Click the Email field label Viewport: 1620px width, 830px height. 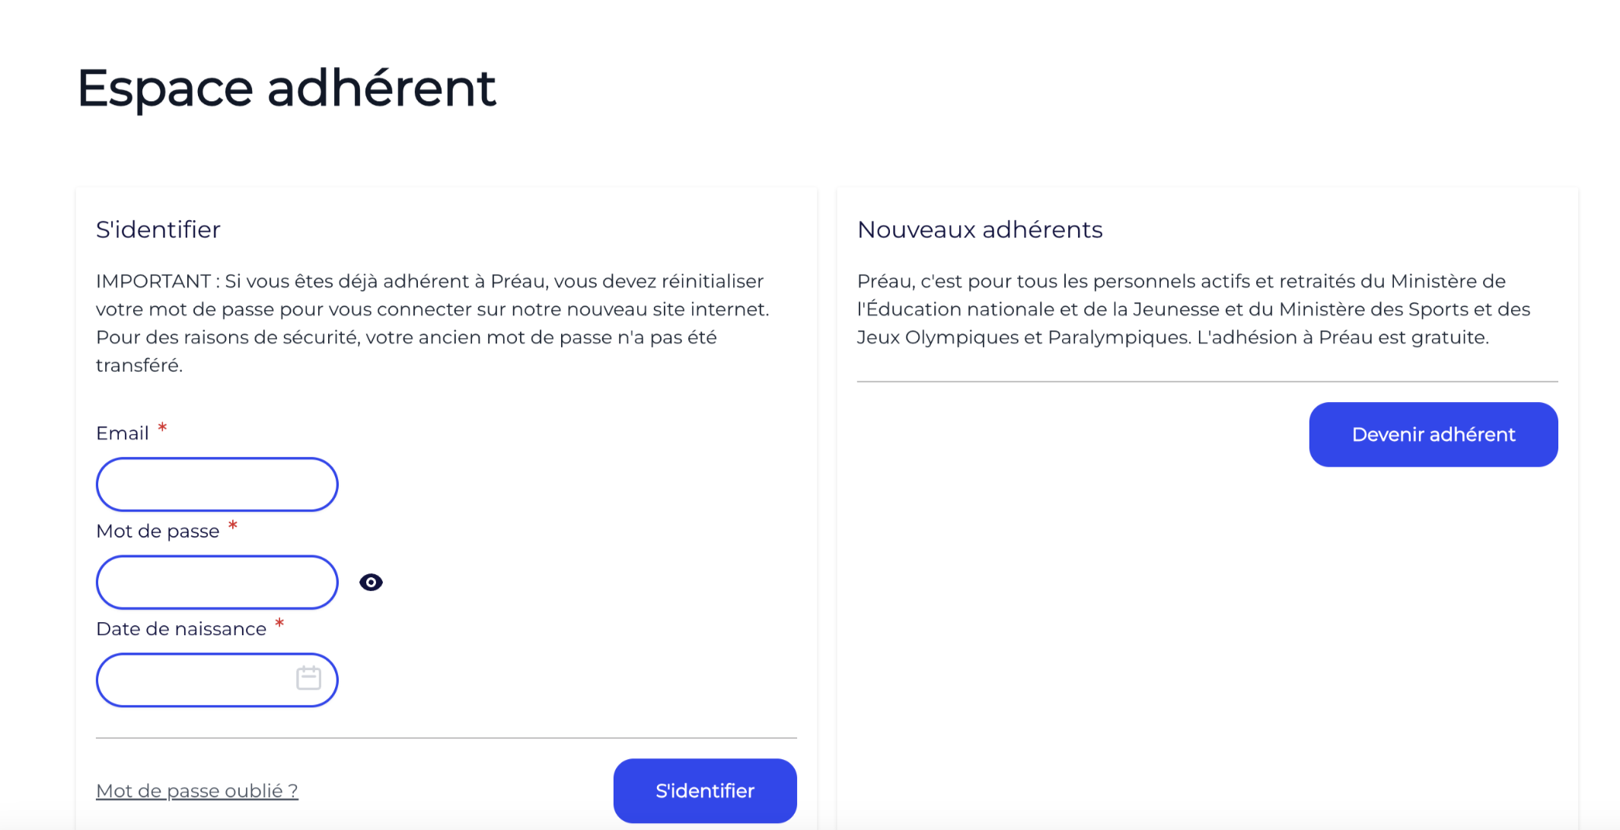[x=123, y=433]
